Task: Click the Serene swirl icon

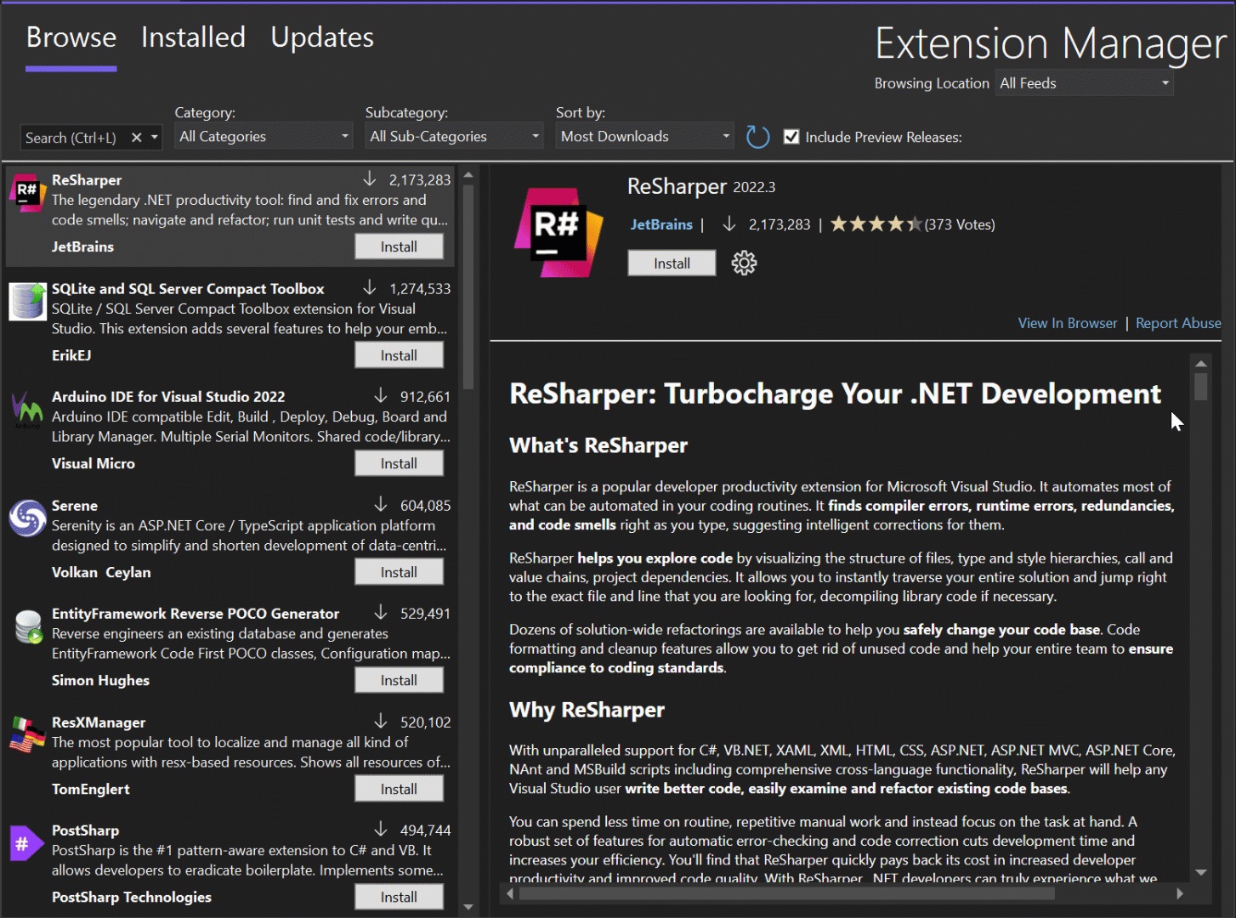Action: pos(27,518)
